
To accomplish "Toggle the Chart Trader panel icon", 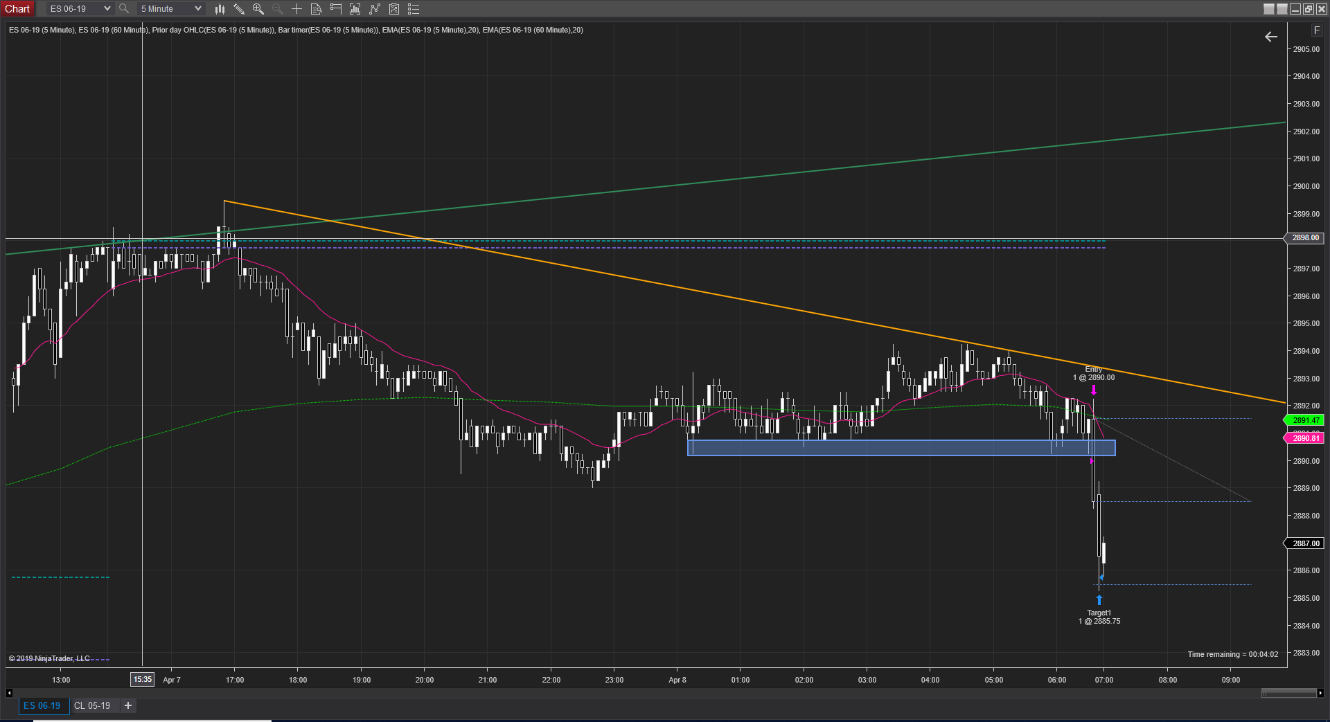I will point(336,9).
